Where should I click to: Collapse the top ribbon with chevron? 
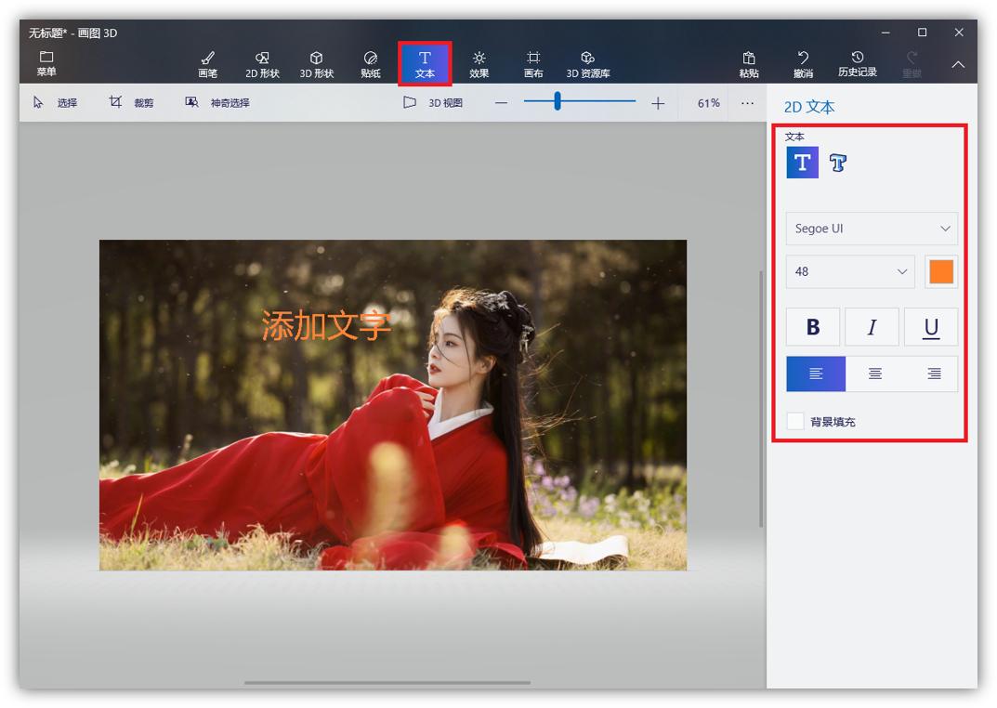[x=958, y=65]
